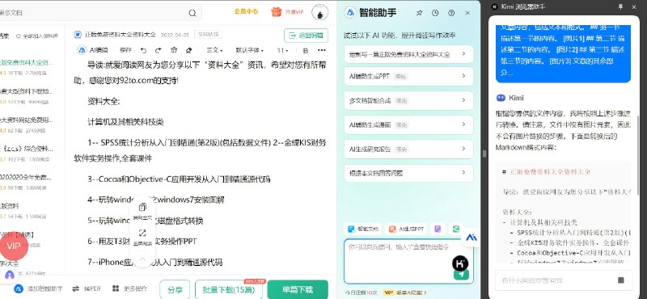
Task: Click the green send arrow button
Action: pos(461,275)
